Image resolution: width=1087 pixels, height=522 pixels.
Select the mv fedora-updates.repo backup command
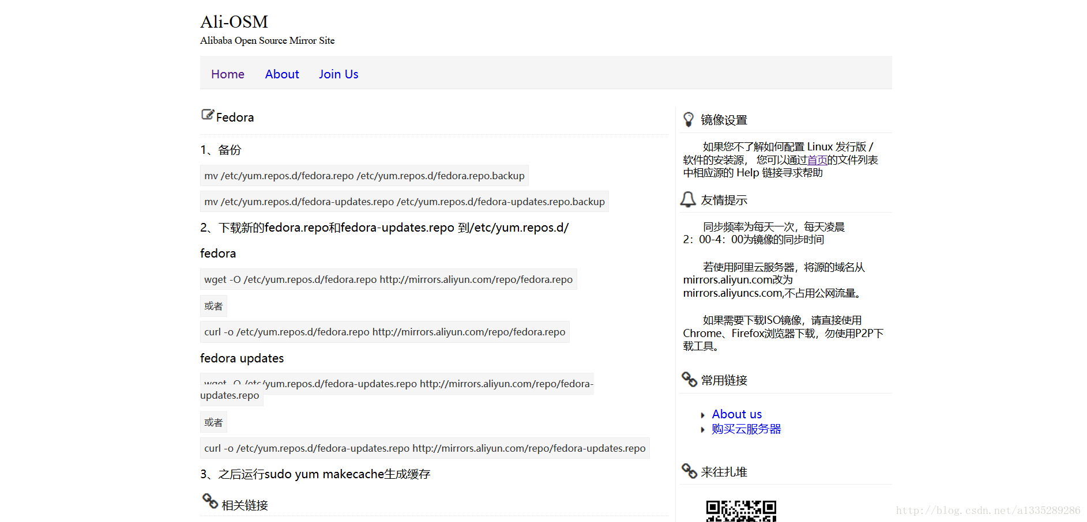[404, 202]
